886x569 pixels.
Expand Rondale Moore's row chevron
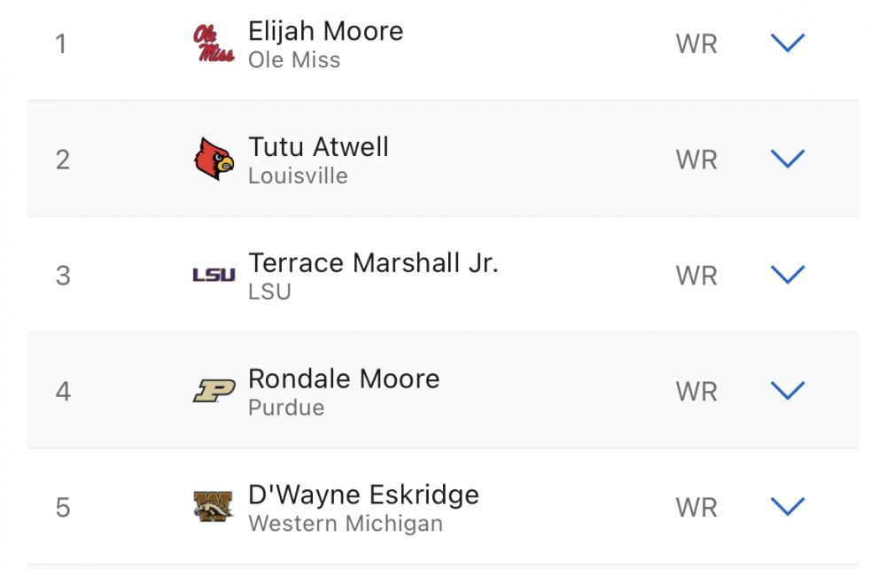click(x=788, y=390)
